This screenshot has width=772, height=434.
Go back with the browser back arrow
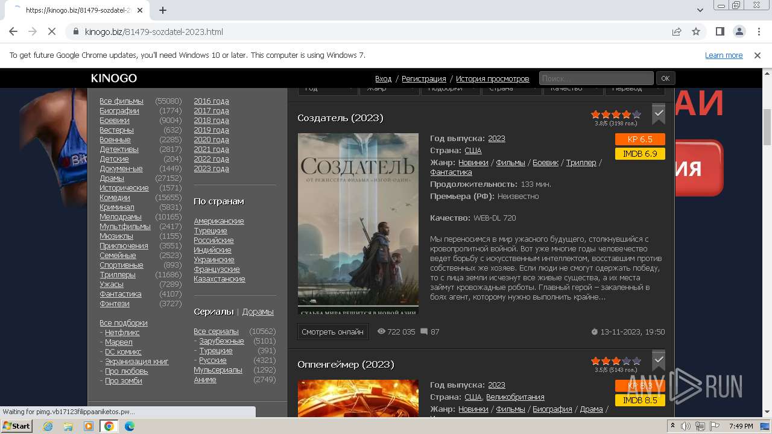coord(13,32)
